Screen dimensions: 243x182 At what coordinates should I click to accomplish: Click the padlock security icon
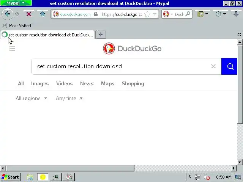click(x=96, y=14)
